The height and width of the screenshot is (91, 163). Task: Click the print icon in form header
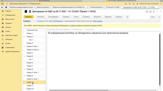(x=150, y=12)
